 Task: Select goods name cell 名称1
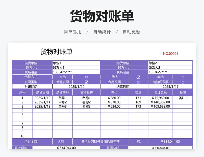tap(86, 98)
